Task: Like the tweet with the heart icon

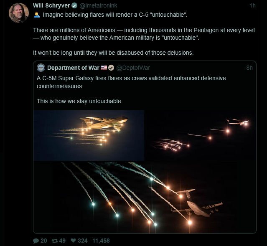Action: point(73,241)
